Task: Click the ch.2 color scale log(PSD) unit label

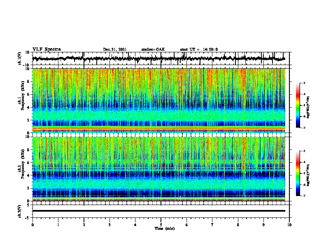Action: point(308,175)
